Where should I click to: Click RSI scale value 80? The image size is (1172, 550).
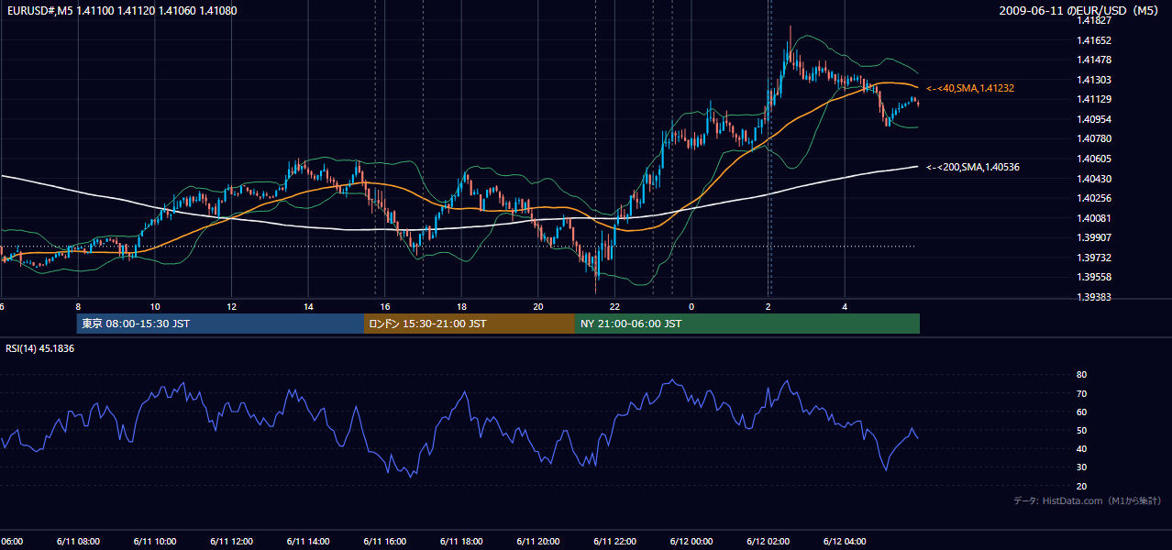click(1082, 375)
